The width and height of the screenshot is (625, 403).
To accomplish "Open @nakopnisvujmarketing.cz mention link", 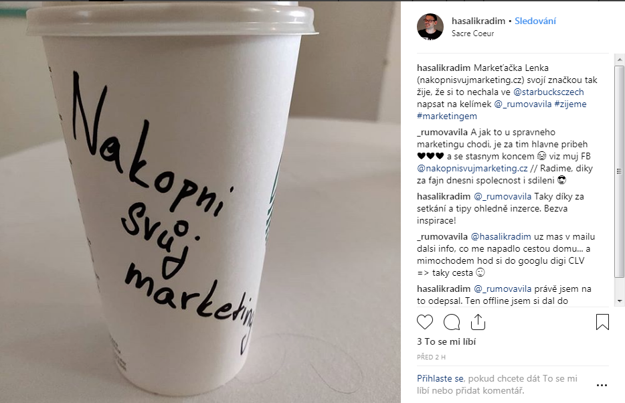I will point(472,169).
